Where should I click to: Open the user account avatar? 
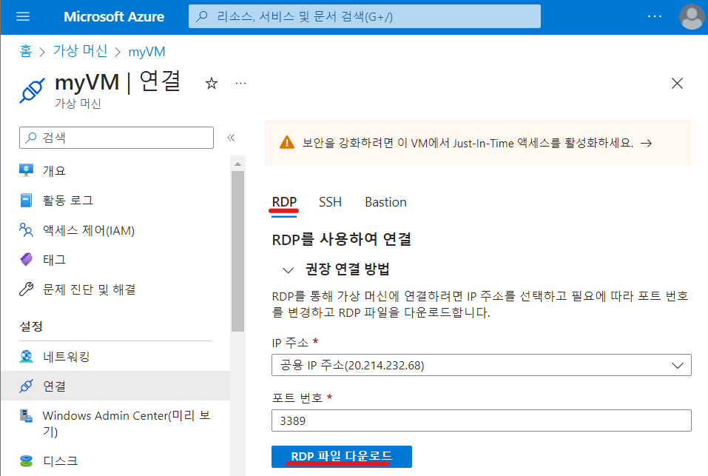coord(691,17)
